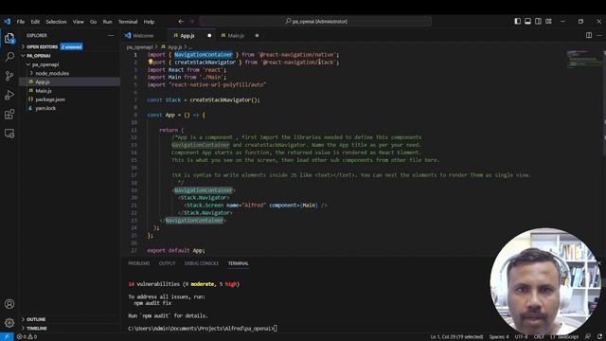The width and height of the screenshot is (606, 341).
Task: Toggle secondary side bar layout icon
Action: point(538,21)
